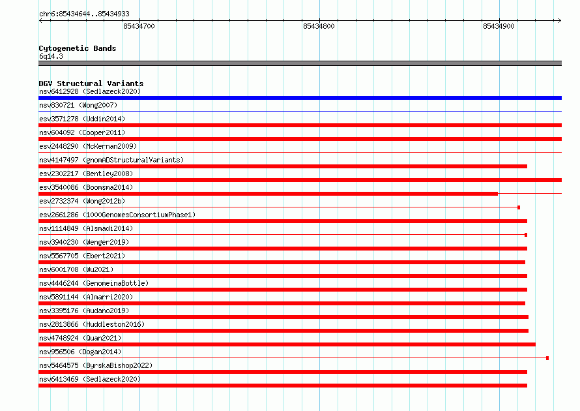Screen dimensions: 580x411
Task: Click the nsv6412928 (Sedlazeck2020) variant label
Action: [x=90, y=91]
